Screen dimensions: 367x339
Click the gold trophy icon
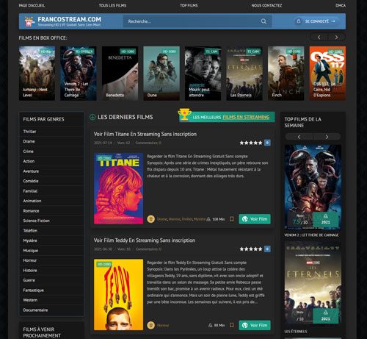[x=184, y=115]
